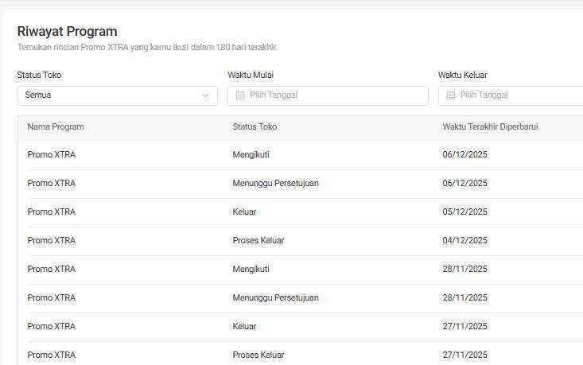
Task: Click the Nama Program column header
Action: tap(56, 126)
